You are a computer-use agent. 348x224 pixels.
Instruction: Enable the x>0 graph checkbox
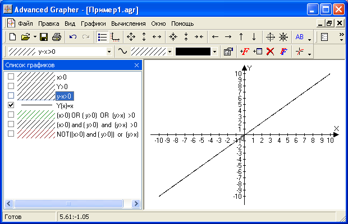pos(11,77)
